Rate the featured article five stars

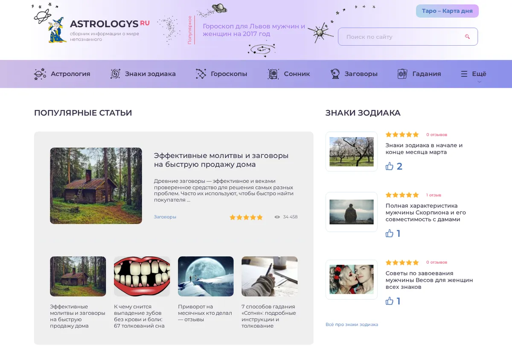pyautogui.click(x=259, y=217)
